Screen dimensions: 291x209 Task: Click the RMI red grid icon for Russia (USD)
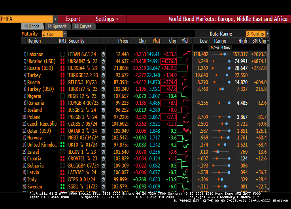pos(62,68)
